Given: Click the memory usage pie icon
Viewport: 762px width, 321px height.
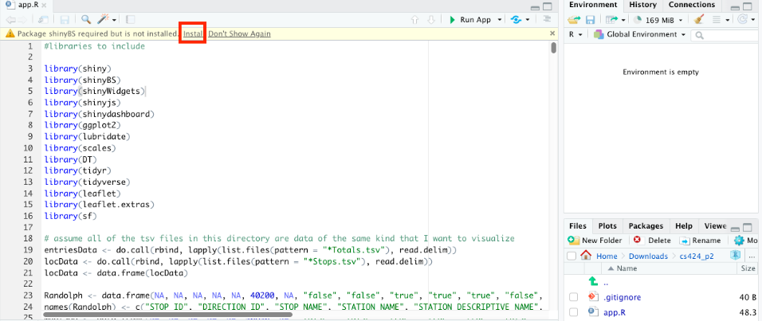Looking at the screenshot, I should [x=638, y=19].
